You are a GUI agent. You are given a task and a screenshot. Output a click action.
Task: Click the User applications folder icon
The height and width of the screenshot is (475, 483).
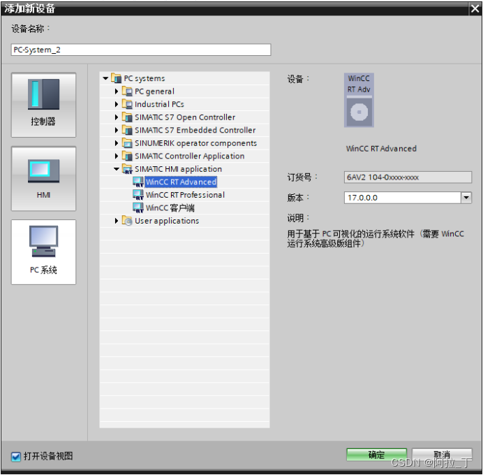pos(127,221)
